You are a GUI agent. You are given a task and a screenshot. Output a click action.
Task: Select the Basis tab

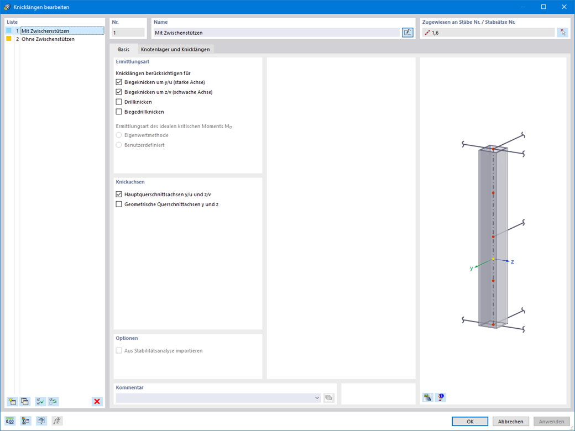click(124, 49)
